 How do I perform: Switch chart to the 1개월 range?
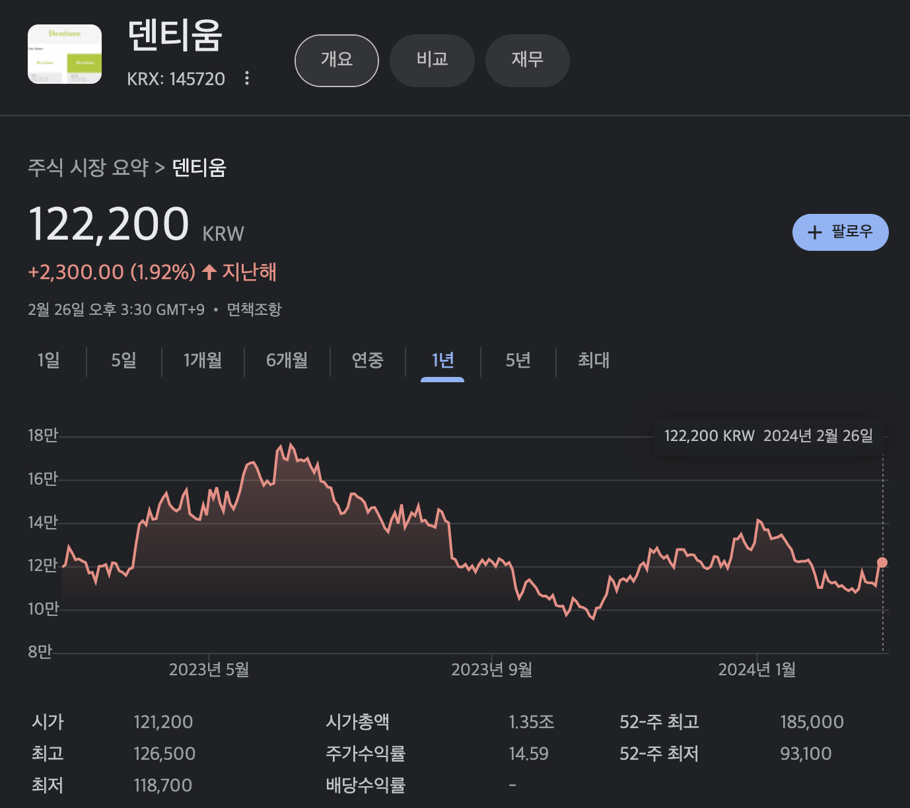(203, 360)
